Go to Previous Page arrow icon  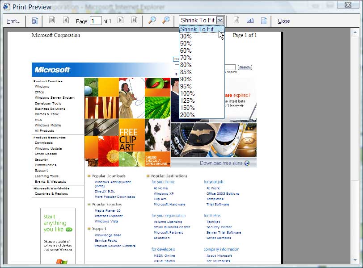(66, 21)
